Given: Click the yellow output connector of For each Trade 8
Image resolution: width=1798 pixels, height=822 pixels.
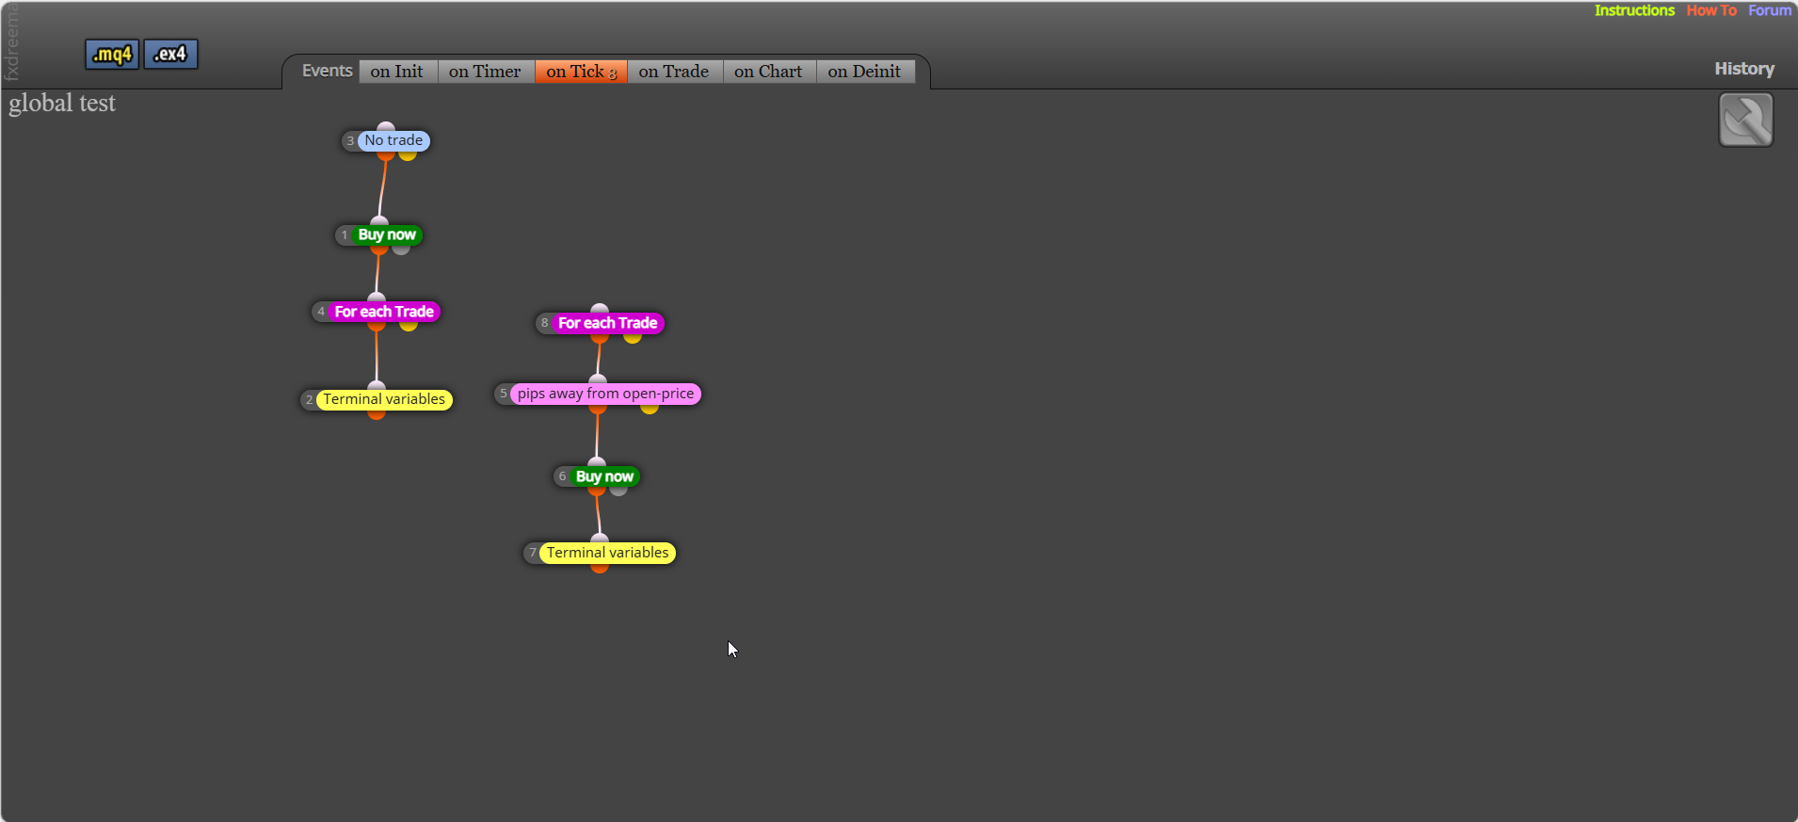Looking at the screenshot, I should (633, 338).
